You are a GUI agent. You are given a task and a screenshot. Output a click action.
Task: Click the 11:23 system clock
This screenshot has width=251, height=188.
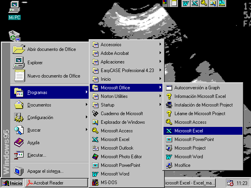[242, 183]
